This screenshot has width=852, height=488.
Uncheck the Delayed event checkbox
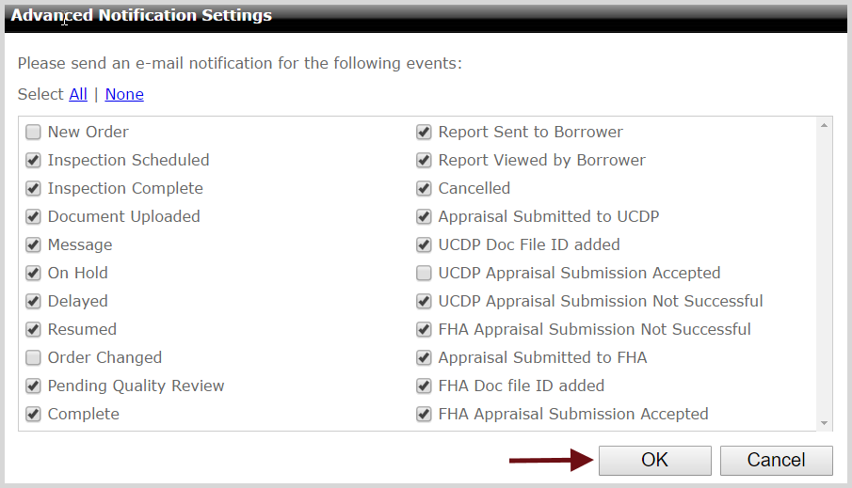pyautogui.click(x=34, y=302)
